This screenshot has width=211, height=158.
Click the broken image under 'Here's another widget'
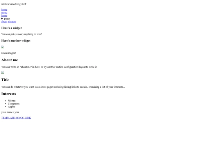click(3, 47)
